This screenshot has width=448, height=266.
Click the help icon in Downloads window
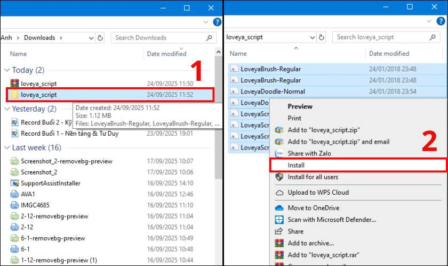pos(217,22)
